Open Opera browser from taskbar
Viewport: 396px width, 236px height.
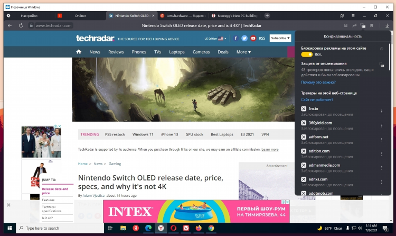click(x=174, y=228)
